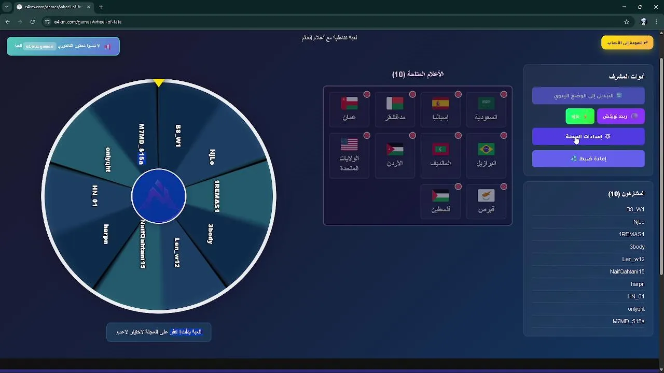Open the browser profile avatar
Viewport: 664px width, 373px height.
pyautogui.click(x=644, y=22)
